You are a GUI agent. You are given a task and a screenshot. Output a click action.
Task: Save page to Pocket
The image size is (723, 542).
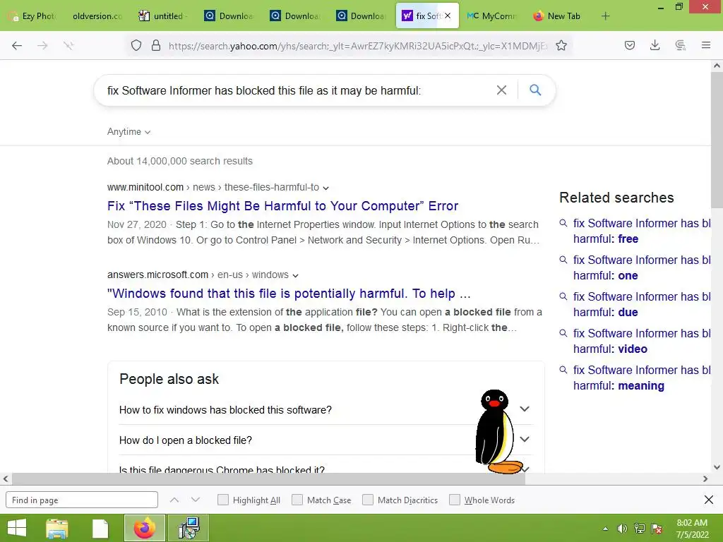click(630, 45)
